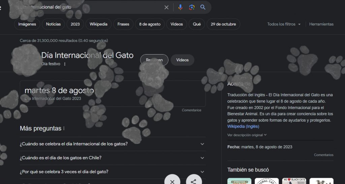Image resolution: width=345 pixels, height=184 pixels.
Task: Select the Frases filter chip
Action: (x=123, y=24)
